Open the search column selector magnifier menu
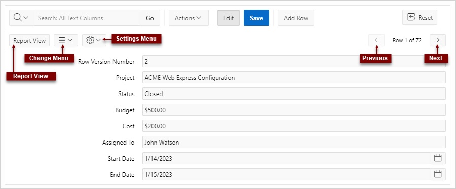The width and height of the screenshot is (456, 189). click(x=22, y=18)
